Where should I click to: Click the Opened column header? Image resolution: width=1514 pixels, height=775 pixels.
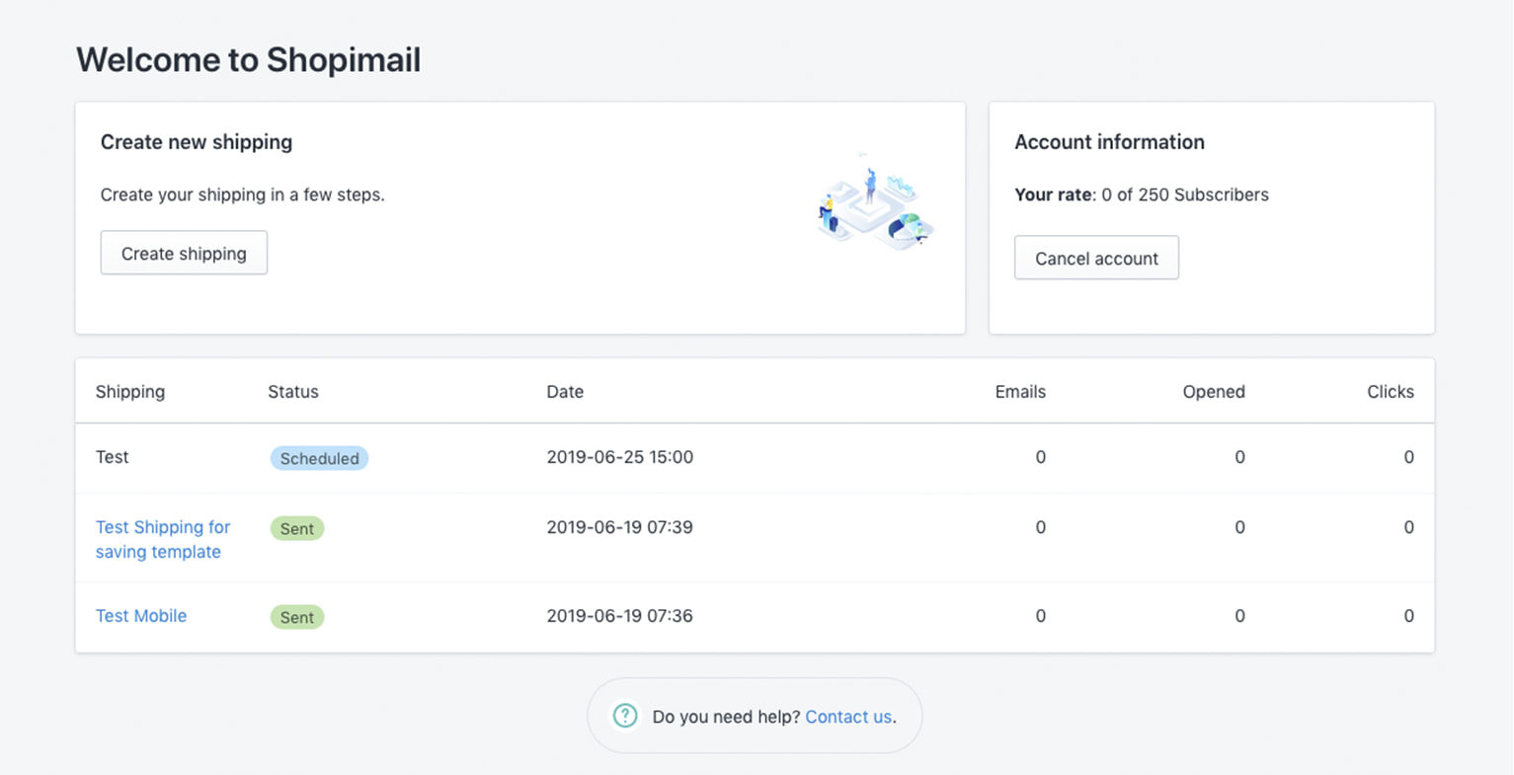1213,391
